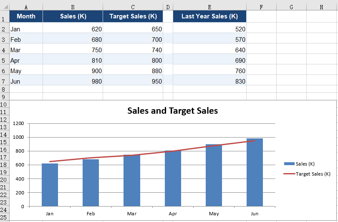The height and width of the screenshot is (222, 338).
Task: Click the target cell with value 800
Action: click(133, 59)
